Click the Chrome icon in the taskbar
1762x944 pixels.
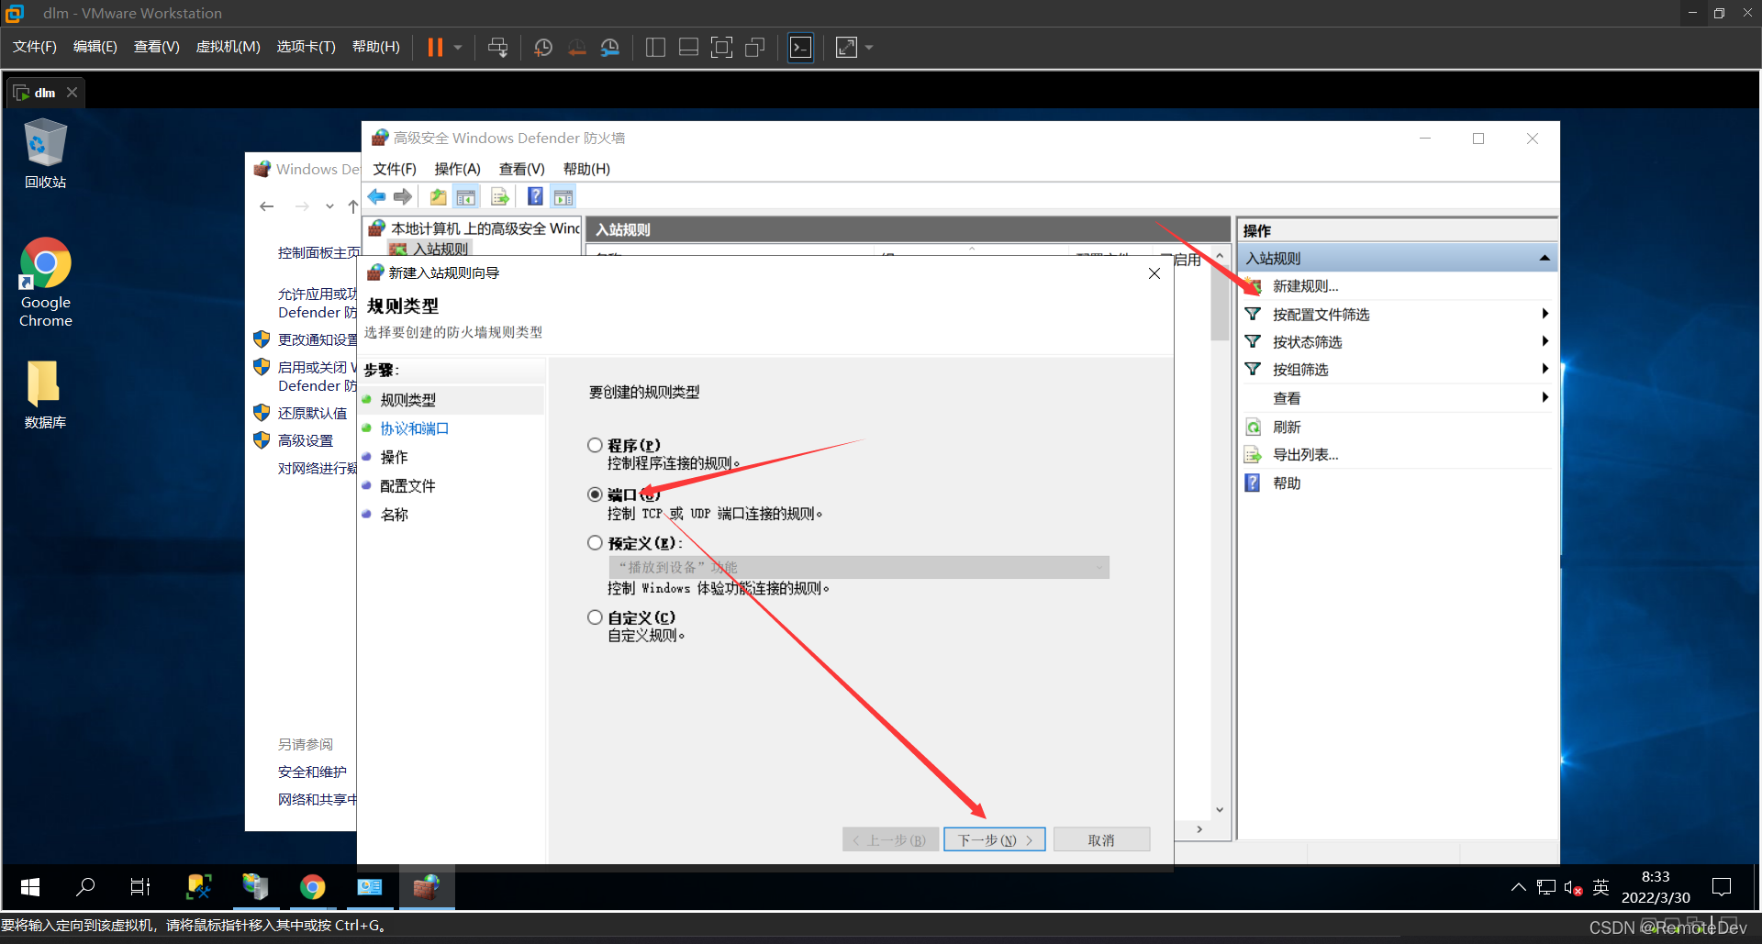pos(313,887)
